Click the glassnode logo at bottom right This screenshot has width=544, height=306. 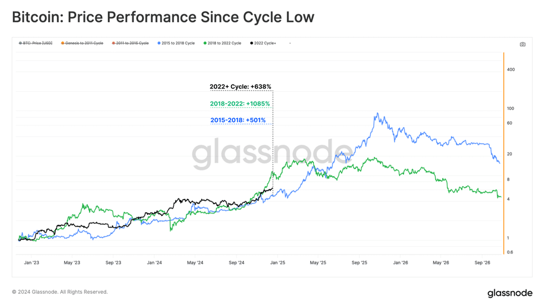pos(510,293)
